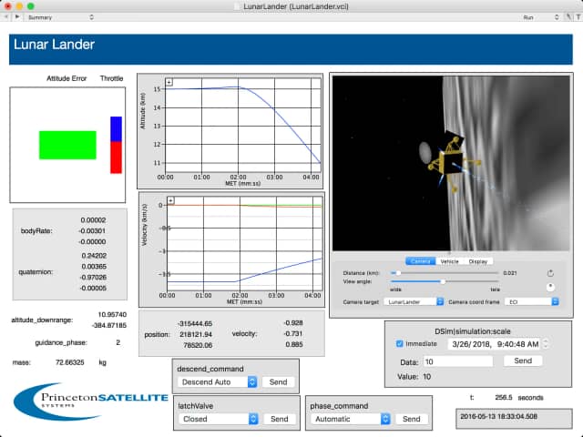Send the descend_command
Image resolution: width=583 pixels, height=437 pixels.
pyautogui.click(x=278, y=382)
